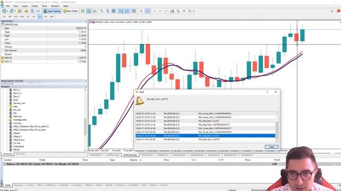Switch to the GBPUSD,M15 chart tab
This screenshot has width=341, height=191.
coord(230,155)
